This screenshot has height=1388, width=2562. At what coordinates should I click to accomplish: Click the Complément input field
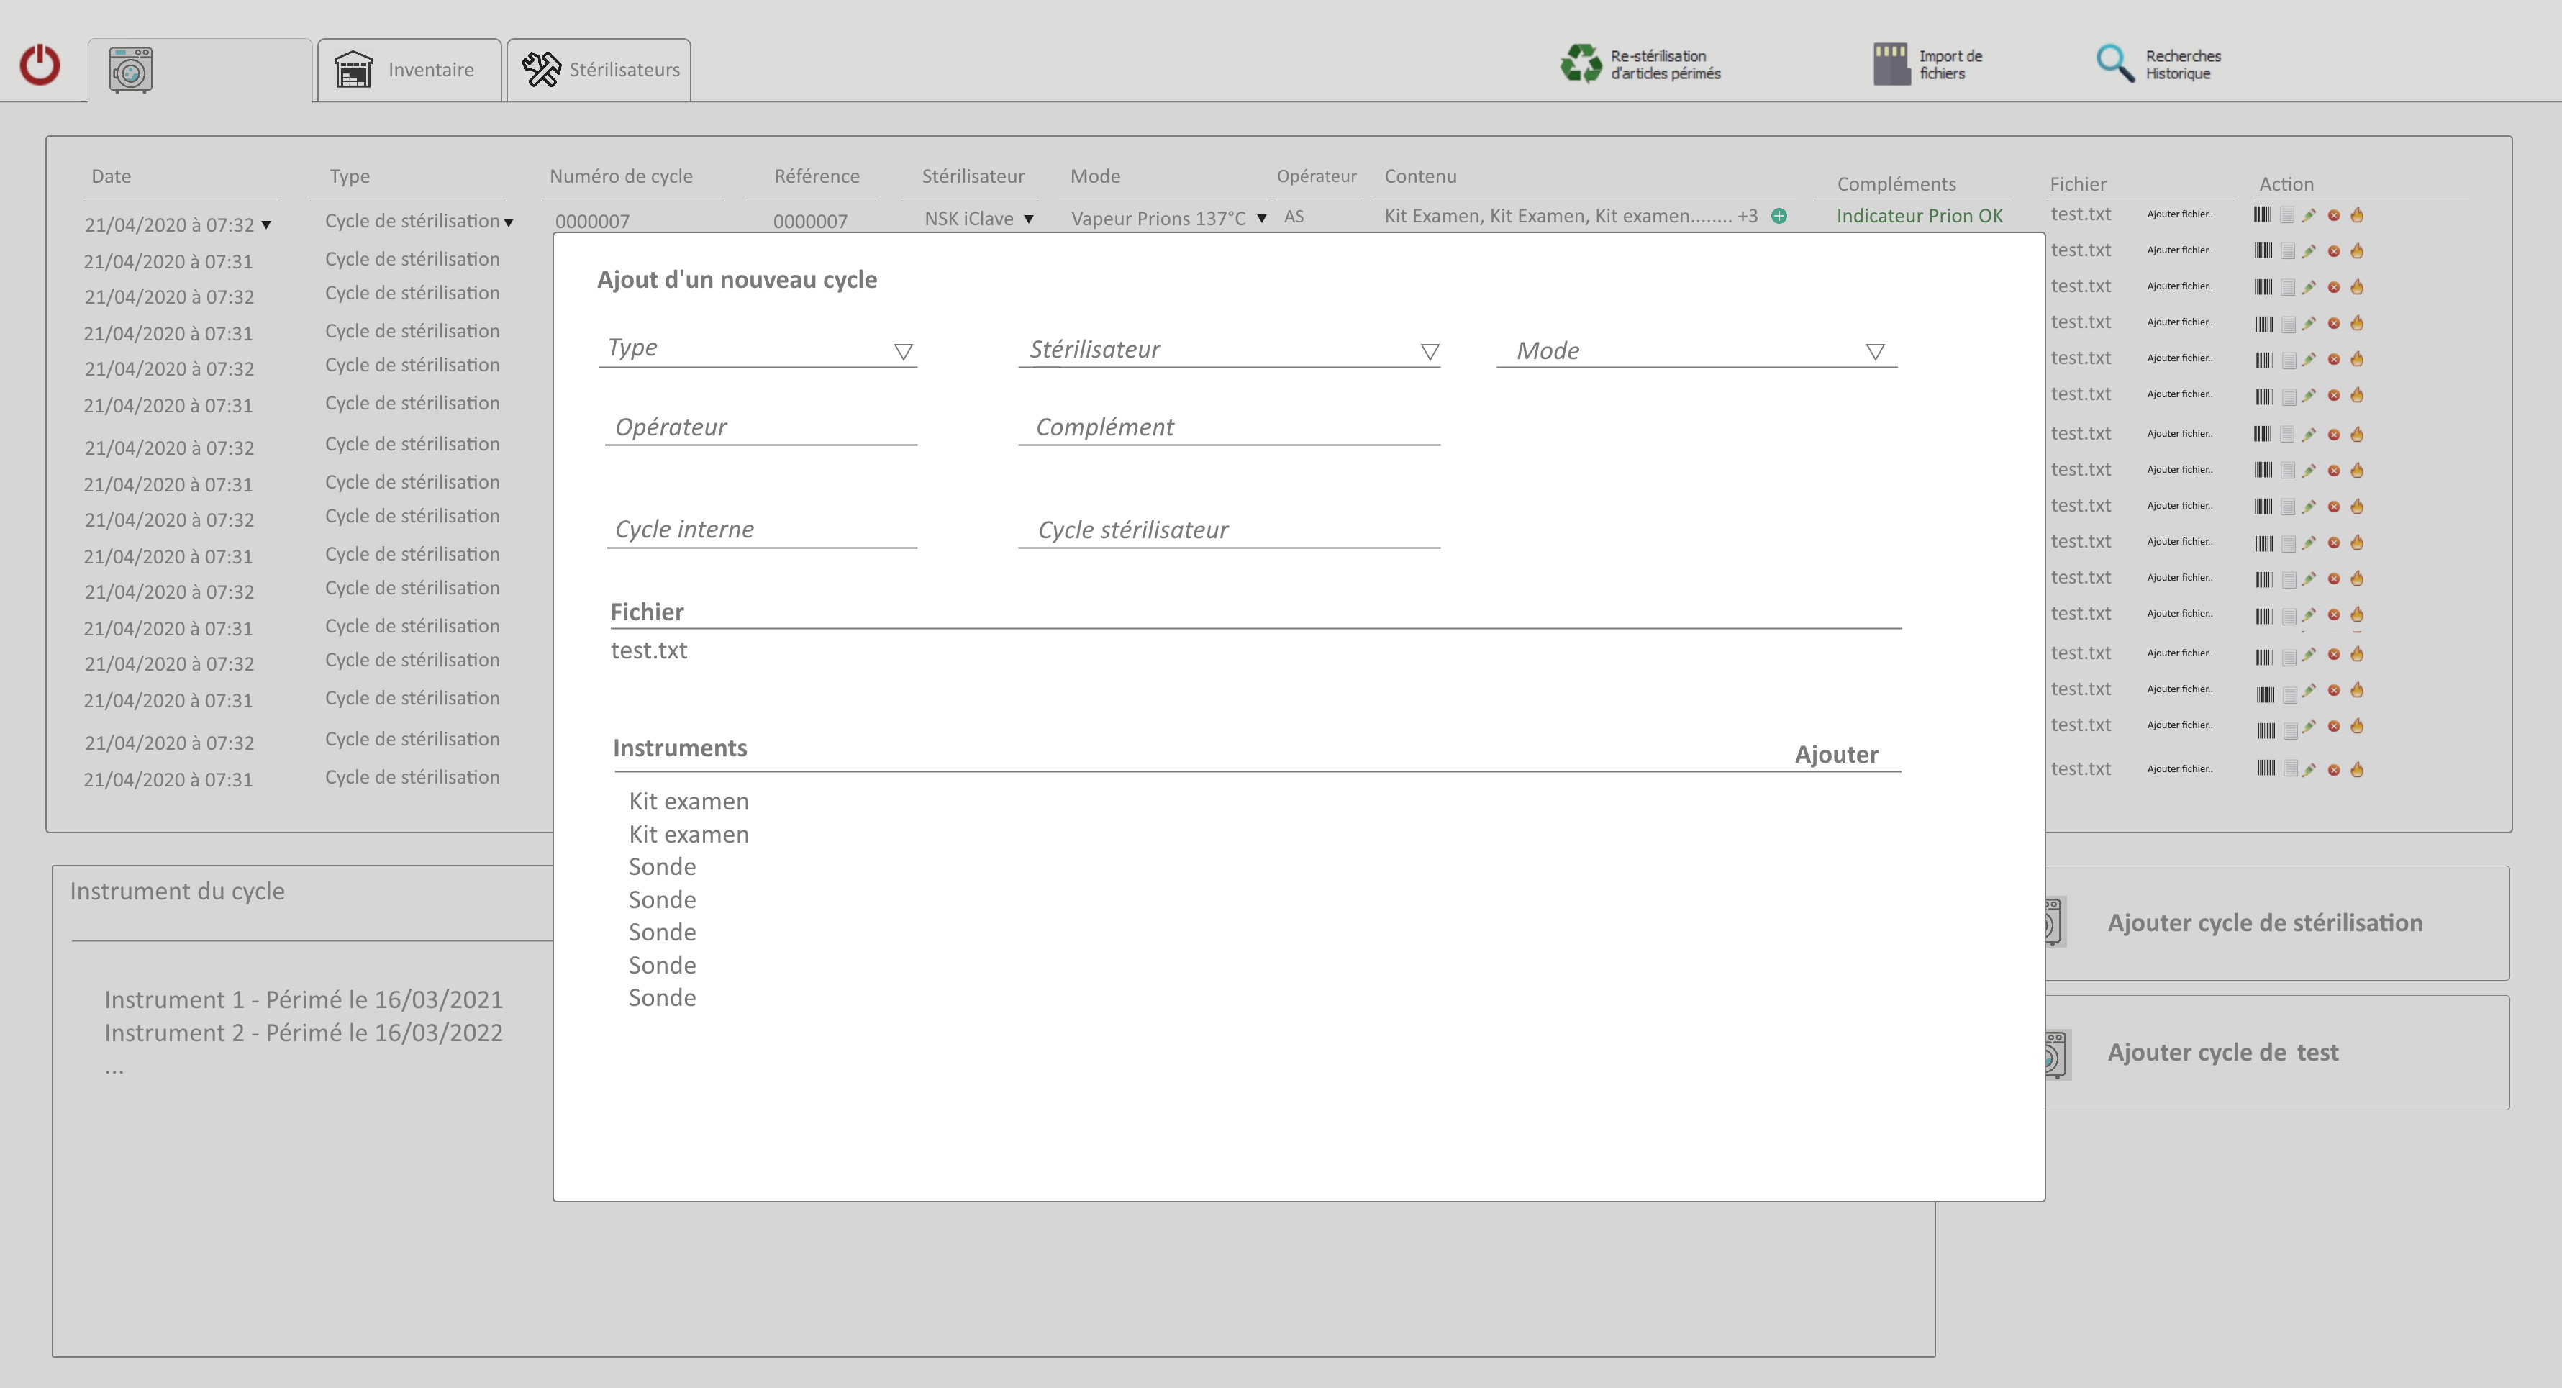coord(1230,428)
